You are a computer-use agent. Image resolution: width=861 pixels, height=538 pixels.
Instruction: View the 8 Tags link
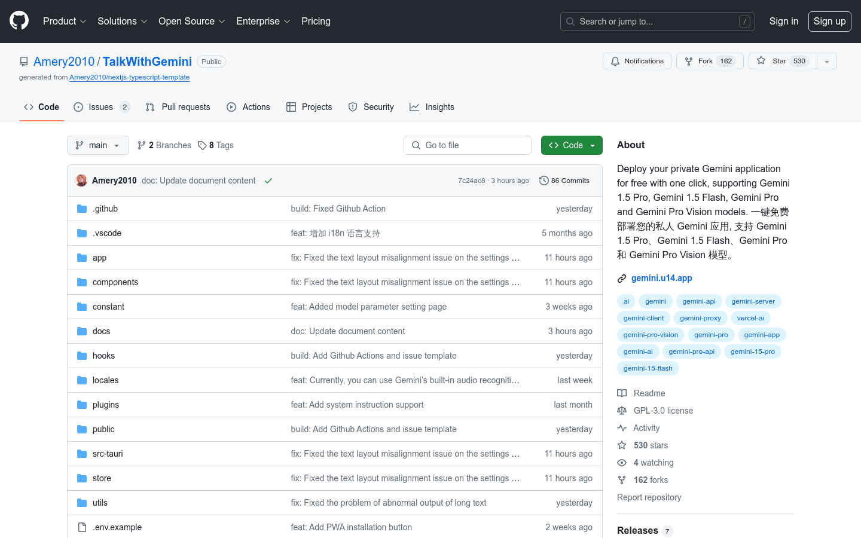pyautogui.click(x=216, y=145)
